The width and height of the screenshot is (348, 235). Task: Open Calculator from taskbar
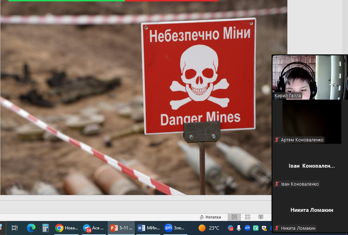pos(46,228)
